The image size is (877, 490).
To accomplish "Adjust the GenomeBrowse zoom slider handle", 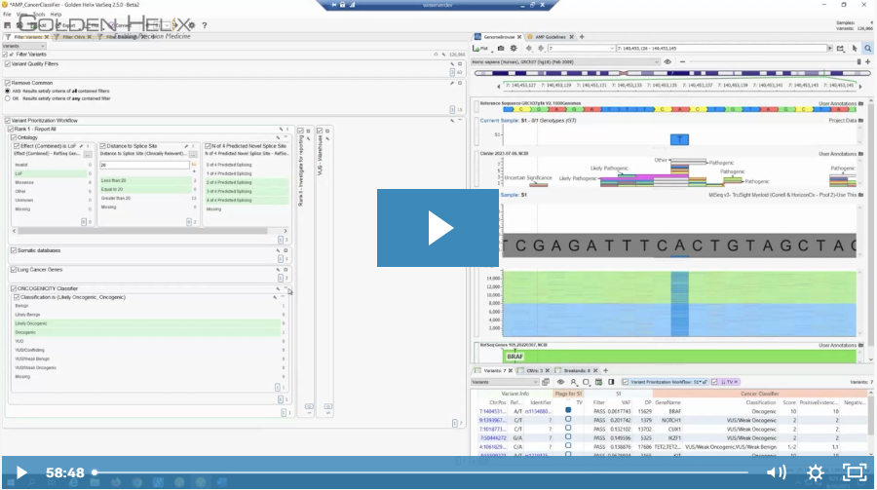I will [859, 62].
